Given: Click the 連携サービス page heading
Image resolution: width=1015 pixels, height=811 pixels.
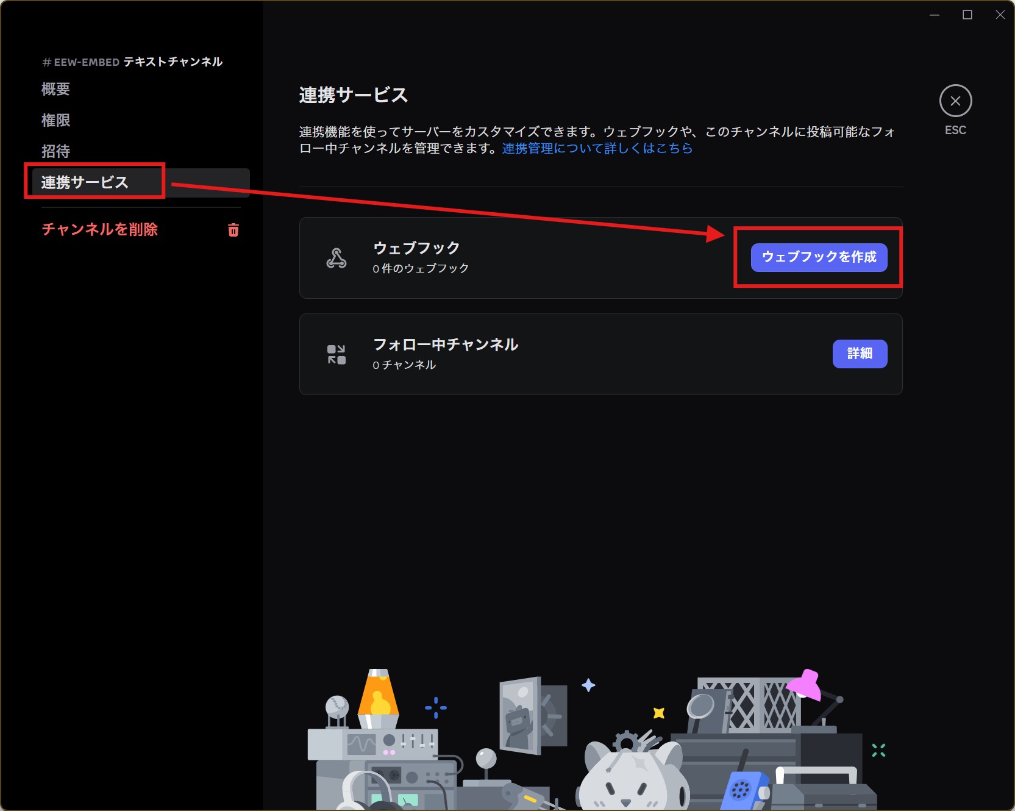Looking at the screenshot, I should point(352,95).
